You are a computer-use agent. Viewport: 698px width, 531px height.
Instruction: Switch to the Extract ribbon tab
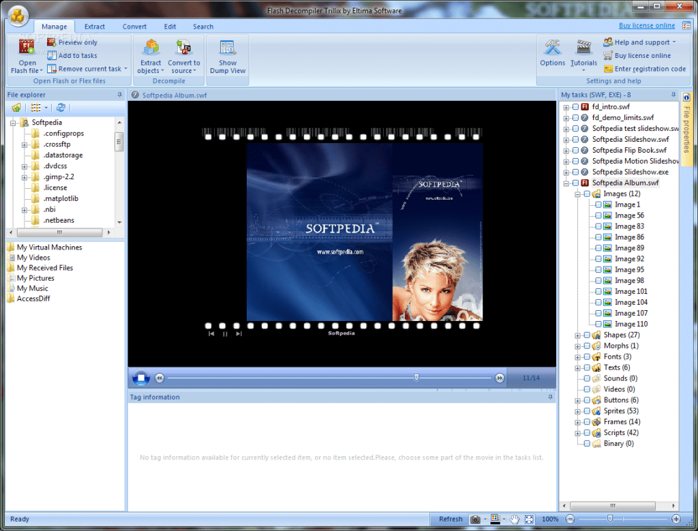pyautogui.click(x=95, y=27)
